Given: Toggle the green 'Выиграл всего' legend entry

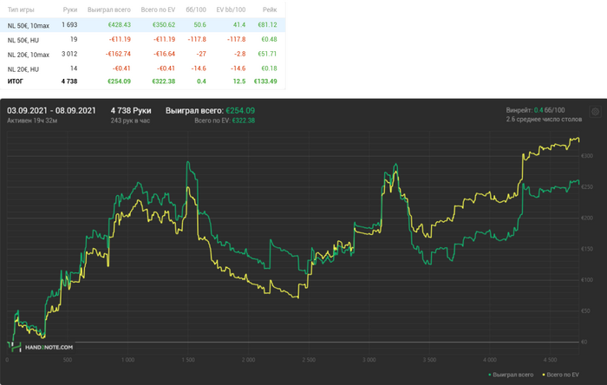Looking at the screenshot, I should click(511, 375).
